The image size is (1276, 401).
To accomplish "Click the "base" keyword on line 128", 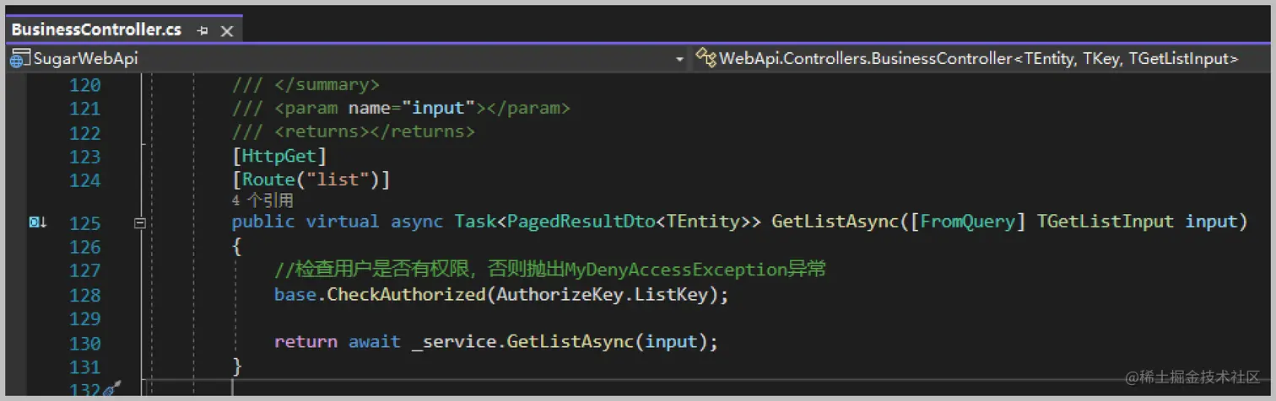I will coord(295,295).
